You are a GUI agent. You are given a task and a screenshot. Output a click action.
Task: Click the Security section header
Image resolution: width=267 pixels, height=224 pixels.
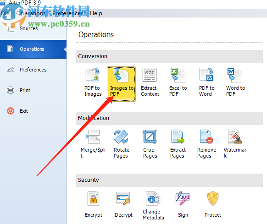(x=169, y=180)
